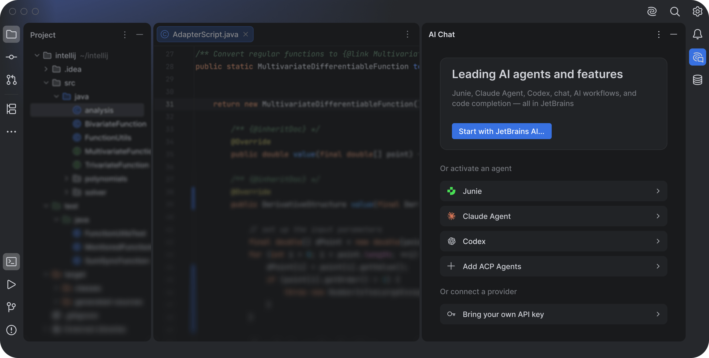Select FunctionUtils in project tree
709x358 pixels.
[x=102, y=137]
